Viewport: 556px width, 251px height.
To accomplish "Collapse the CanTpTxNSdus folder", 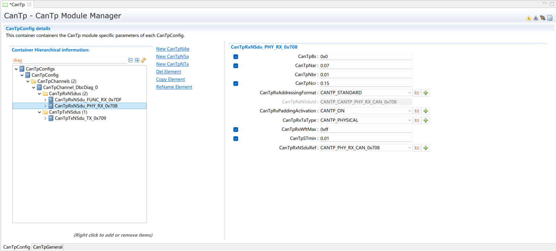I will coord(40,112).
